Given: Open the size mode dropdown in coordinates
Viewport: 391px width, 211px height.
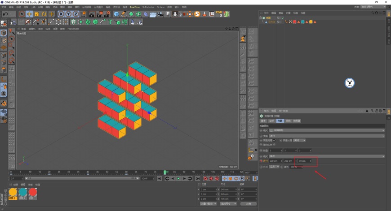Looking at the screenshot, I should point(228,204).
